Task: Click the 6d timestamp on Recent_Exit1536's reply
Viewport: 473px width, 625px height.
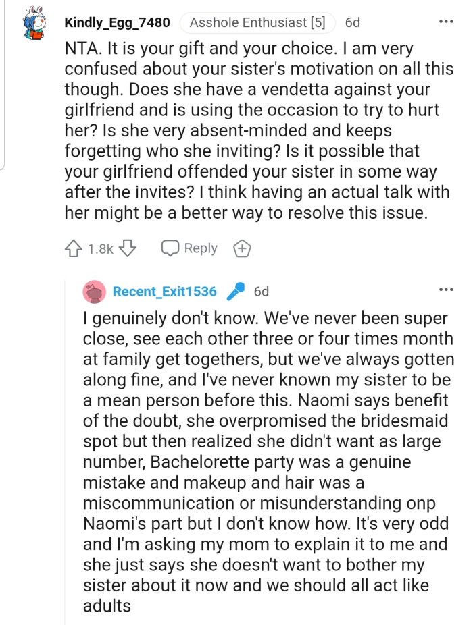Action: 262,292
